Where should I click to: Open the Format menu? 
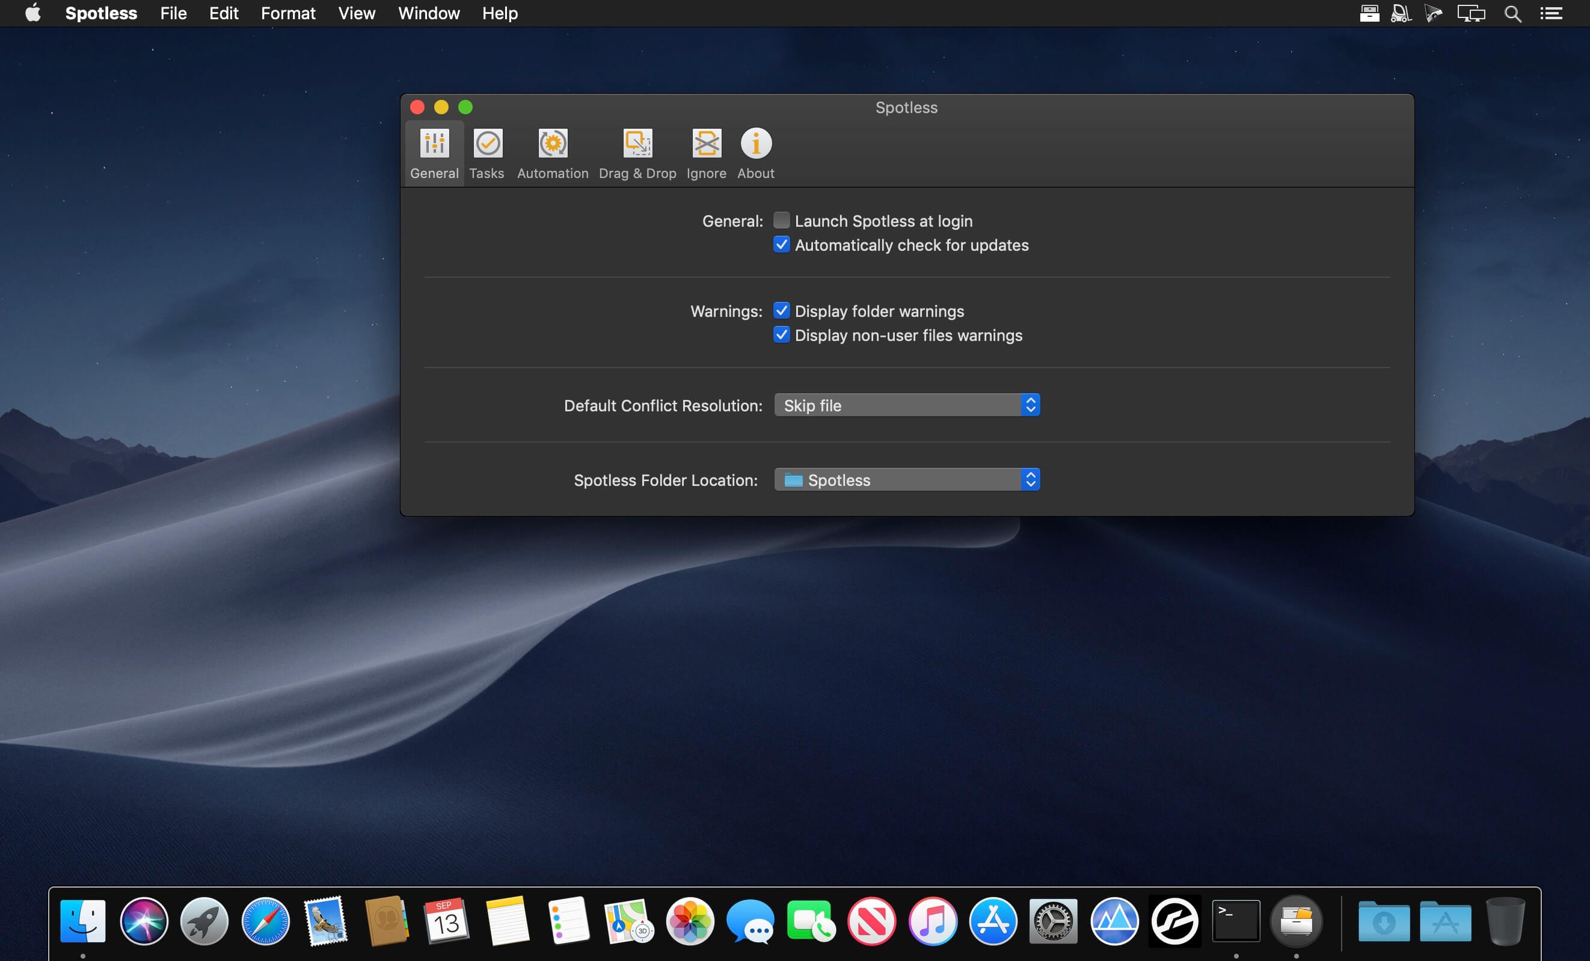click(x=288, y=14)
